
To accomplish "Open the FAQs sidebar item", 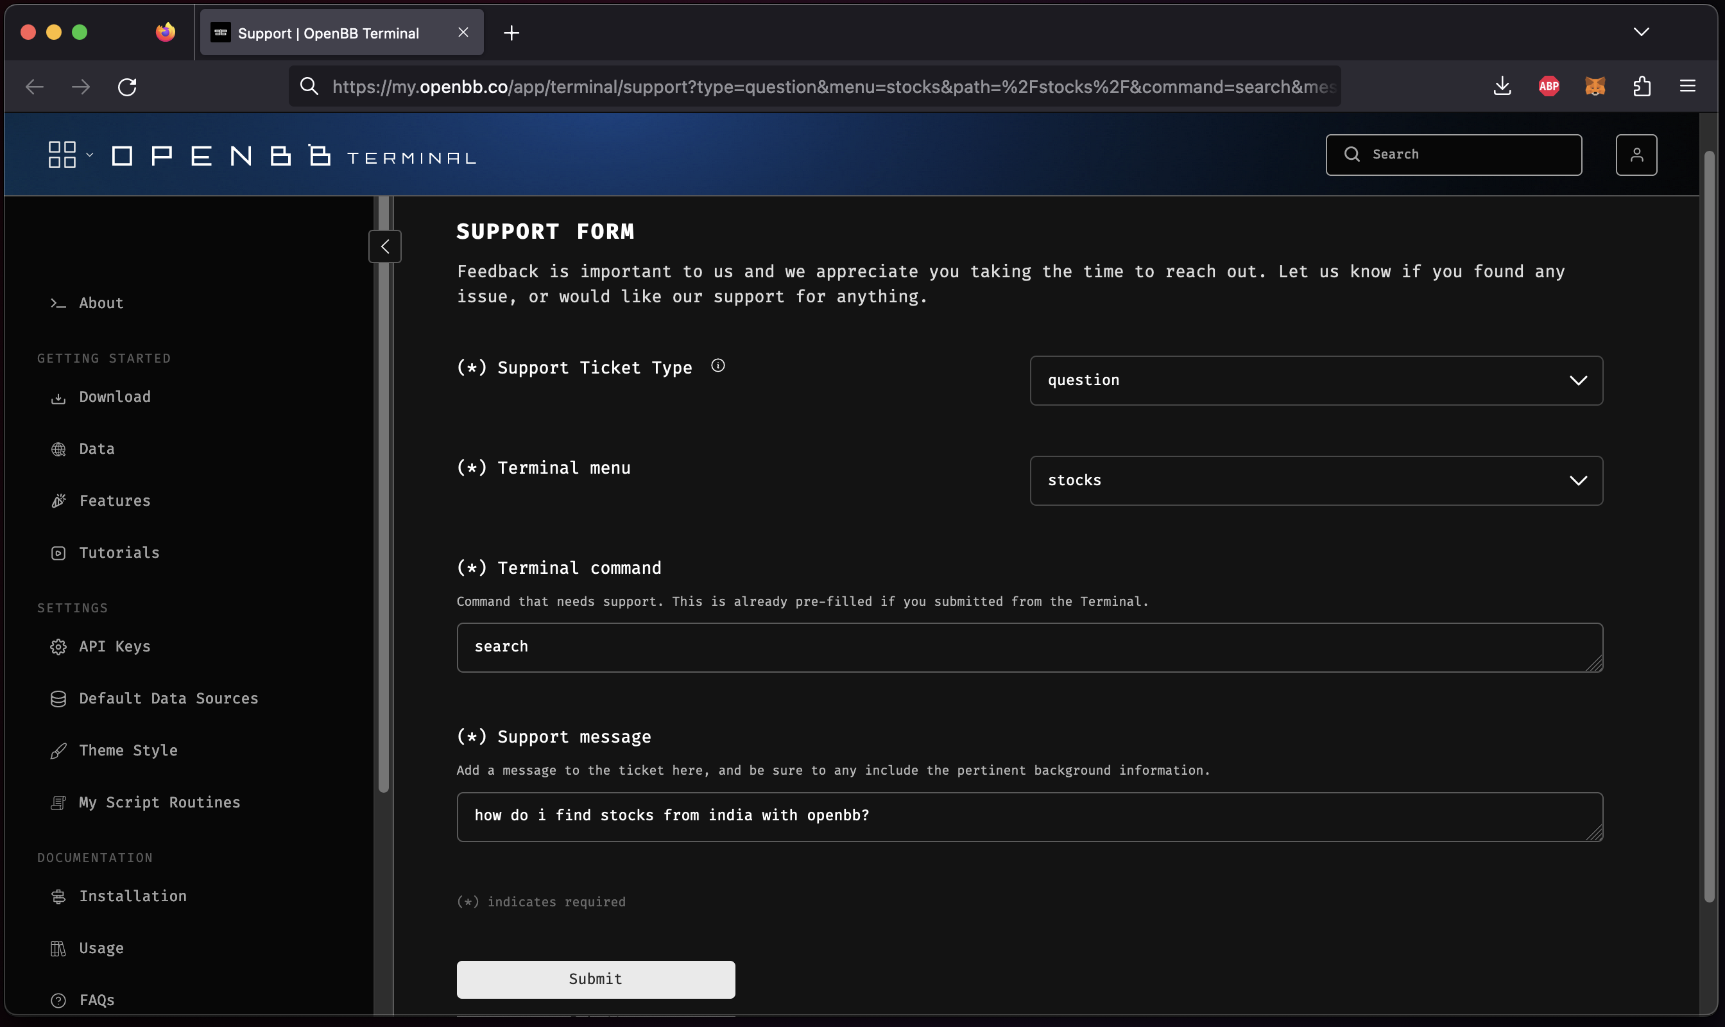I will click(97, 1000).
